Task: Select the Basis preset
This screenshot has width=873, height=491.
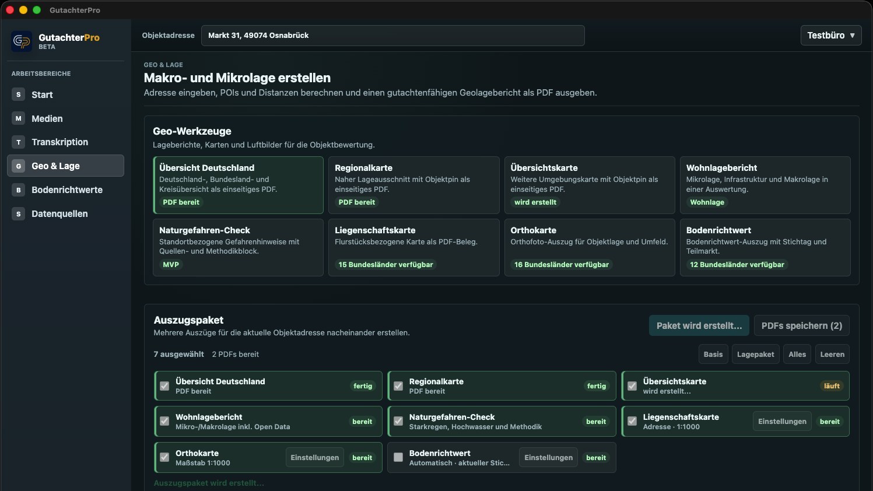Action: [x=713, y=354]
